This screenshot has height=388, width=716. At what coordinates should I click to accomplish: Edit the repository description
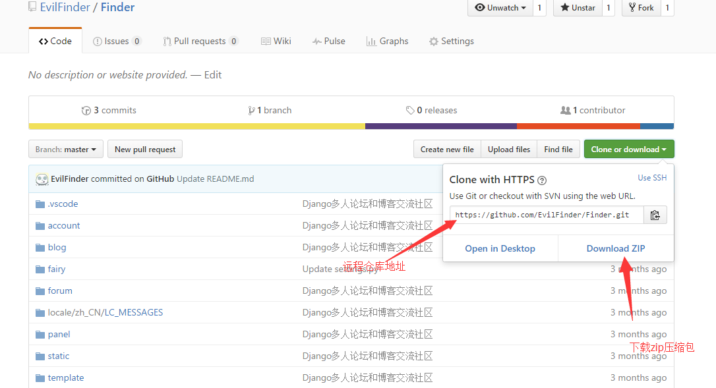pos(213,75)
